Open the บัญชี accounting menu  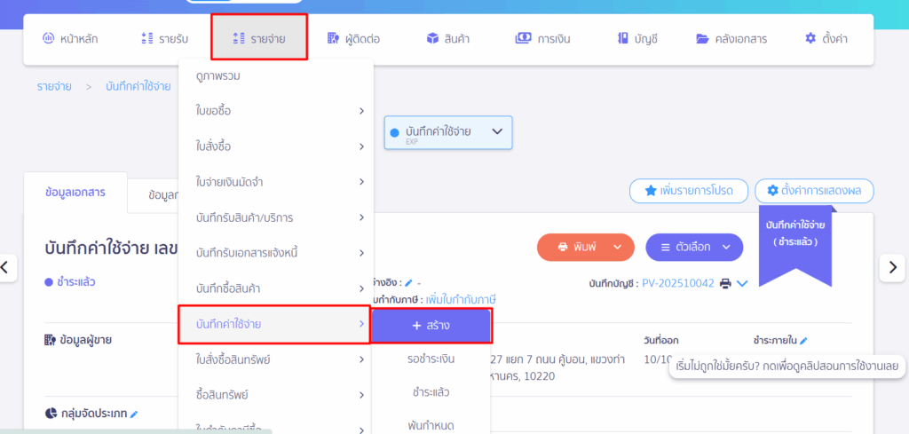[x=637, y=38]
